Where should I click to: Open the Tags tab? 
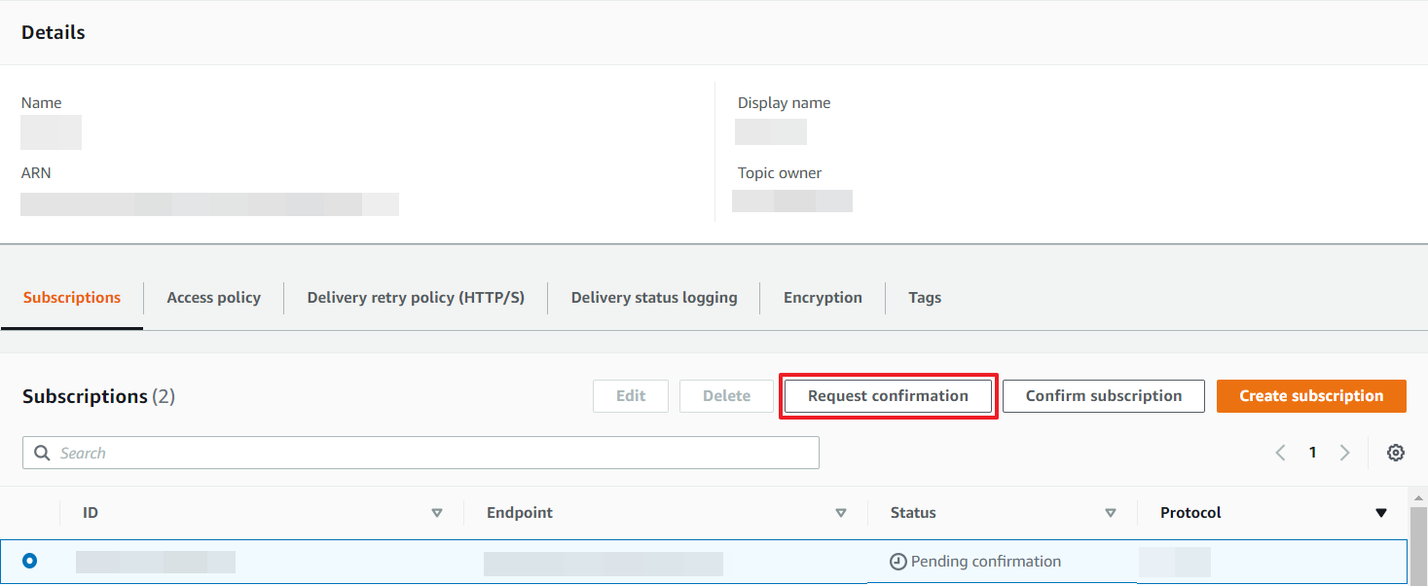point(924,298)
